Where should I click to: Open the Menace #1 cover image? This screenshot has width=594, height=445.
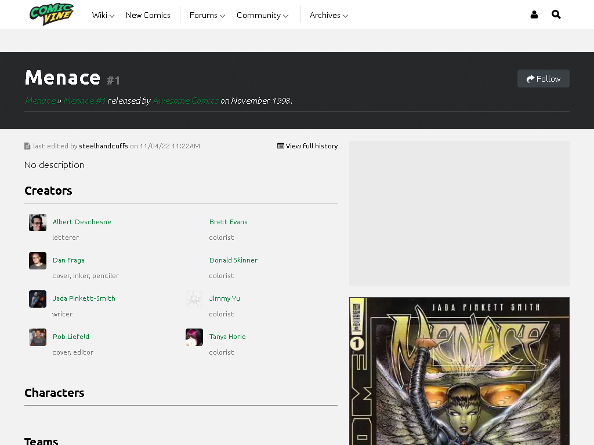pyautogui.click(x=459, y=371)
